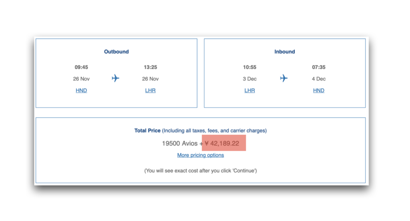Click the ¥ 42,189.22 cash amount
Viewport: 410px width, 221px height.
(222, 143)
